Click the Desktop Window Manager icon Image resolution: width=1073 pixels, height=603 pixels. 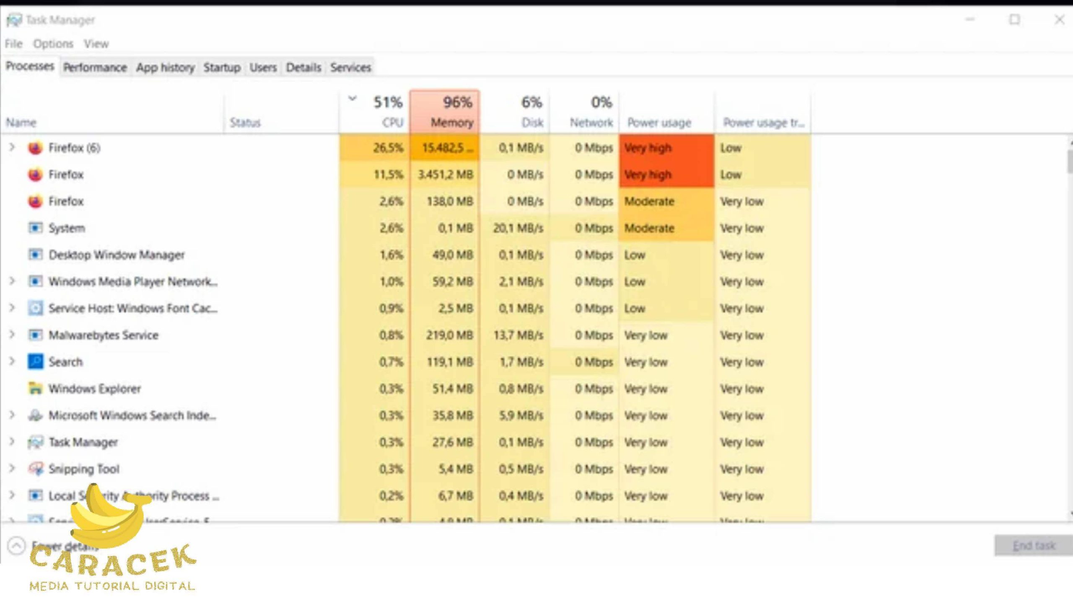(35, 255)
